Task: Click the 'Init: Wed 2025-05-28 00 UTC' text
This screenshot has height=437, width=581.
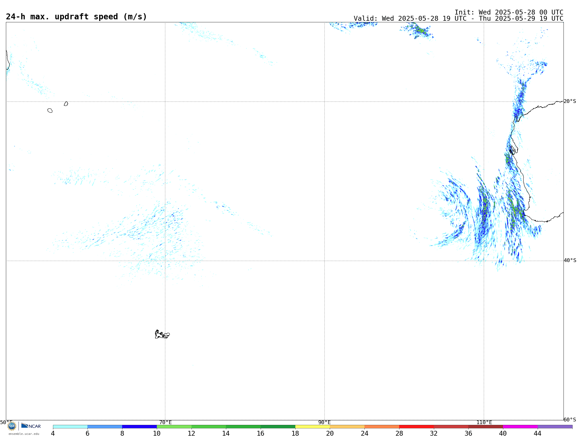Action: click(509, 12)
